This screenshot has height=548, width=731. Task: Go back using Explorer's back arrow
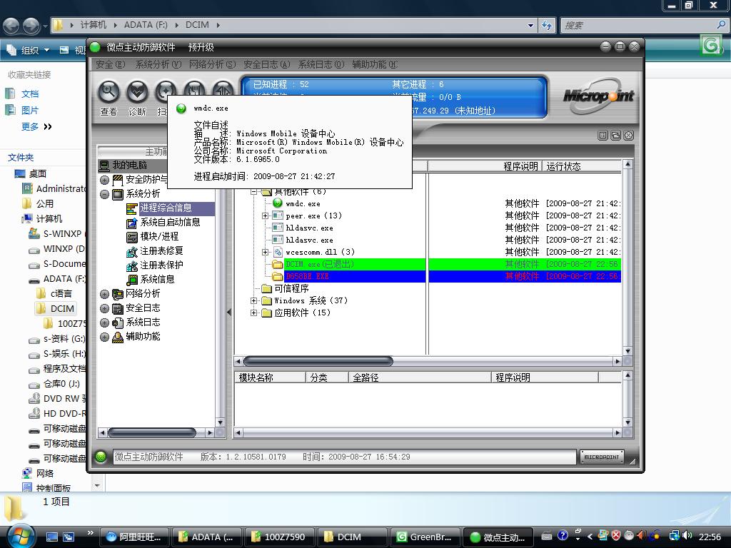[11, 25]
